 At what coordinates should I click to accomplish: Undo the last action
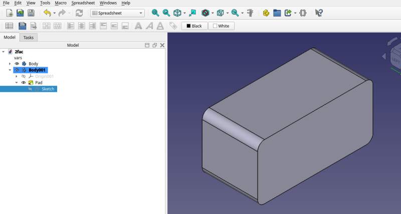pos(47,13)
